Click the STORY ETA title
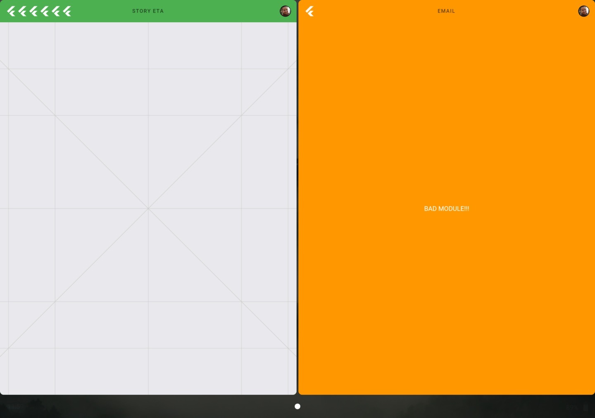 [148, 11]
